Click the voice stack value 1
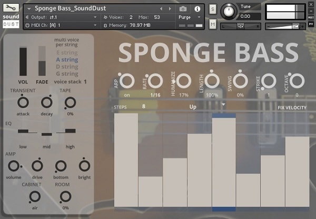Screen dimensions: 316x219 (85, 82)
